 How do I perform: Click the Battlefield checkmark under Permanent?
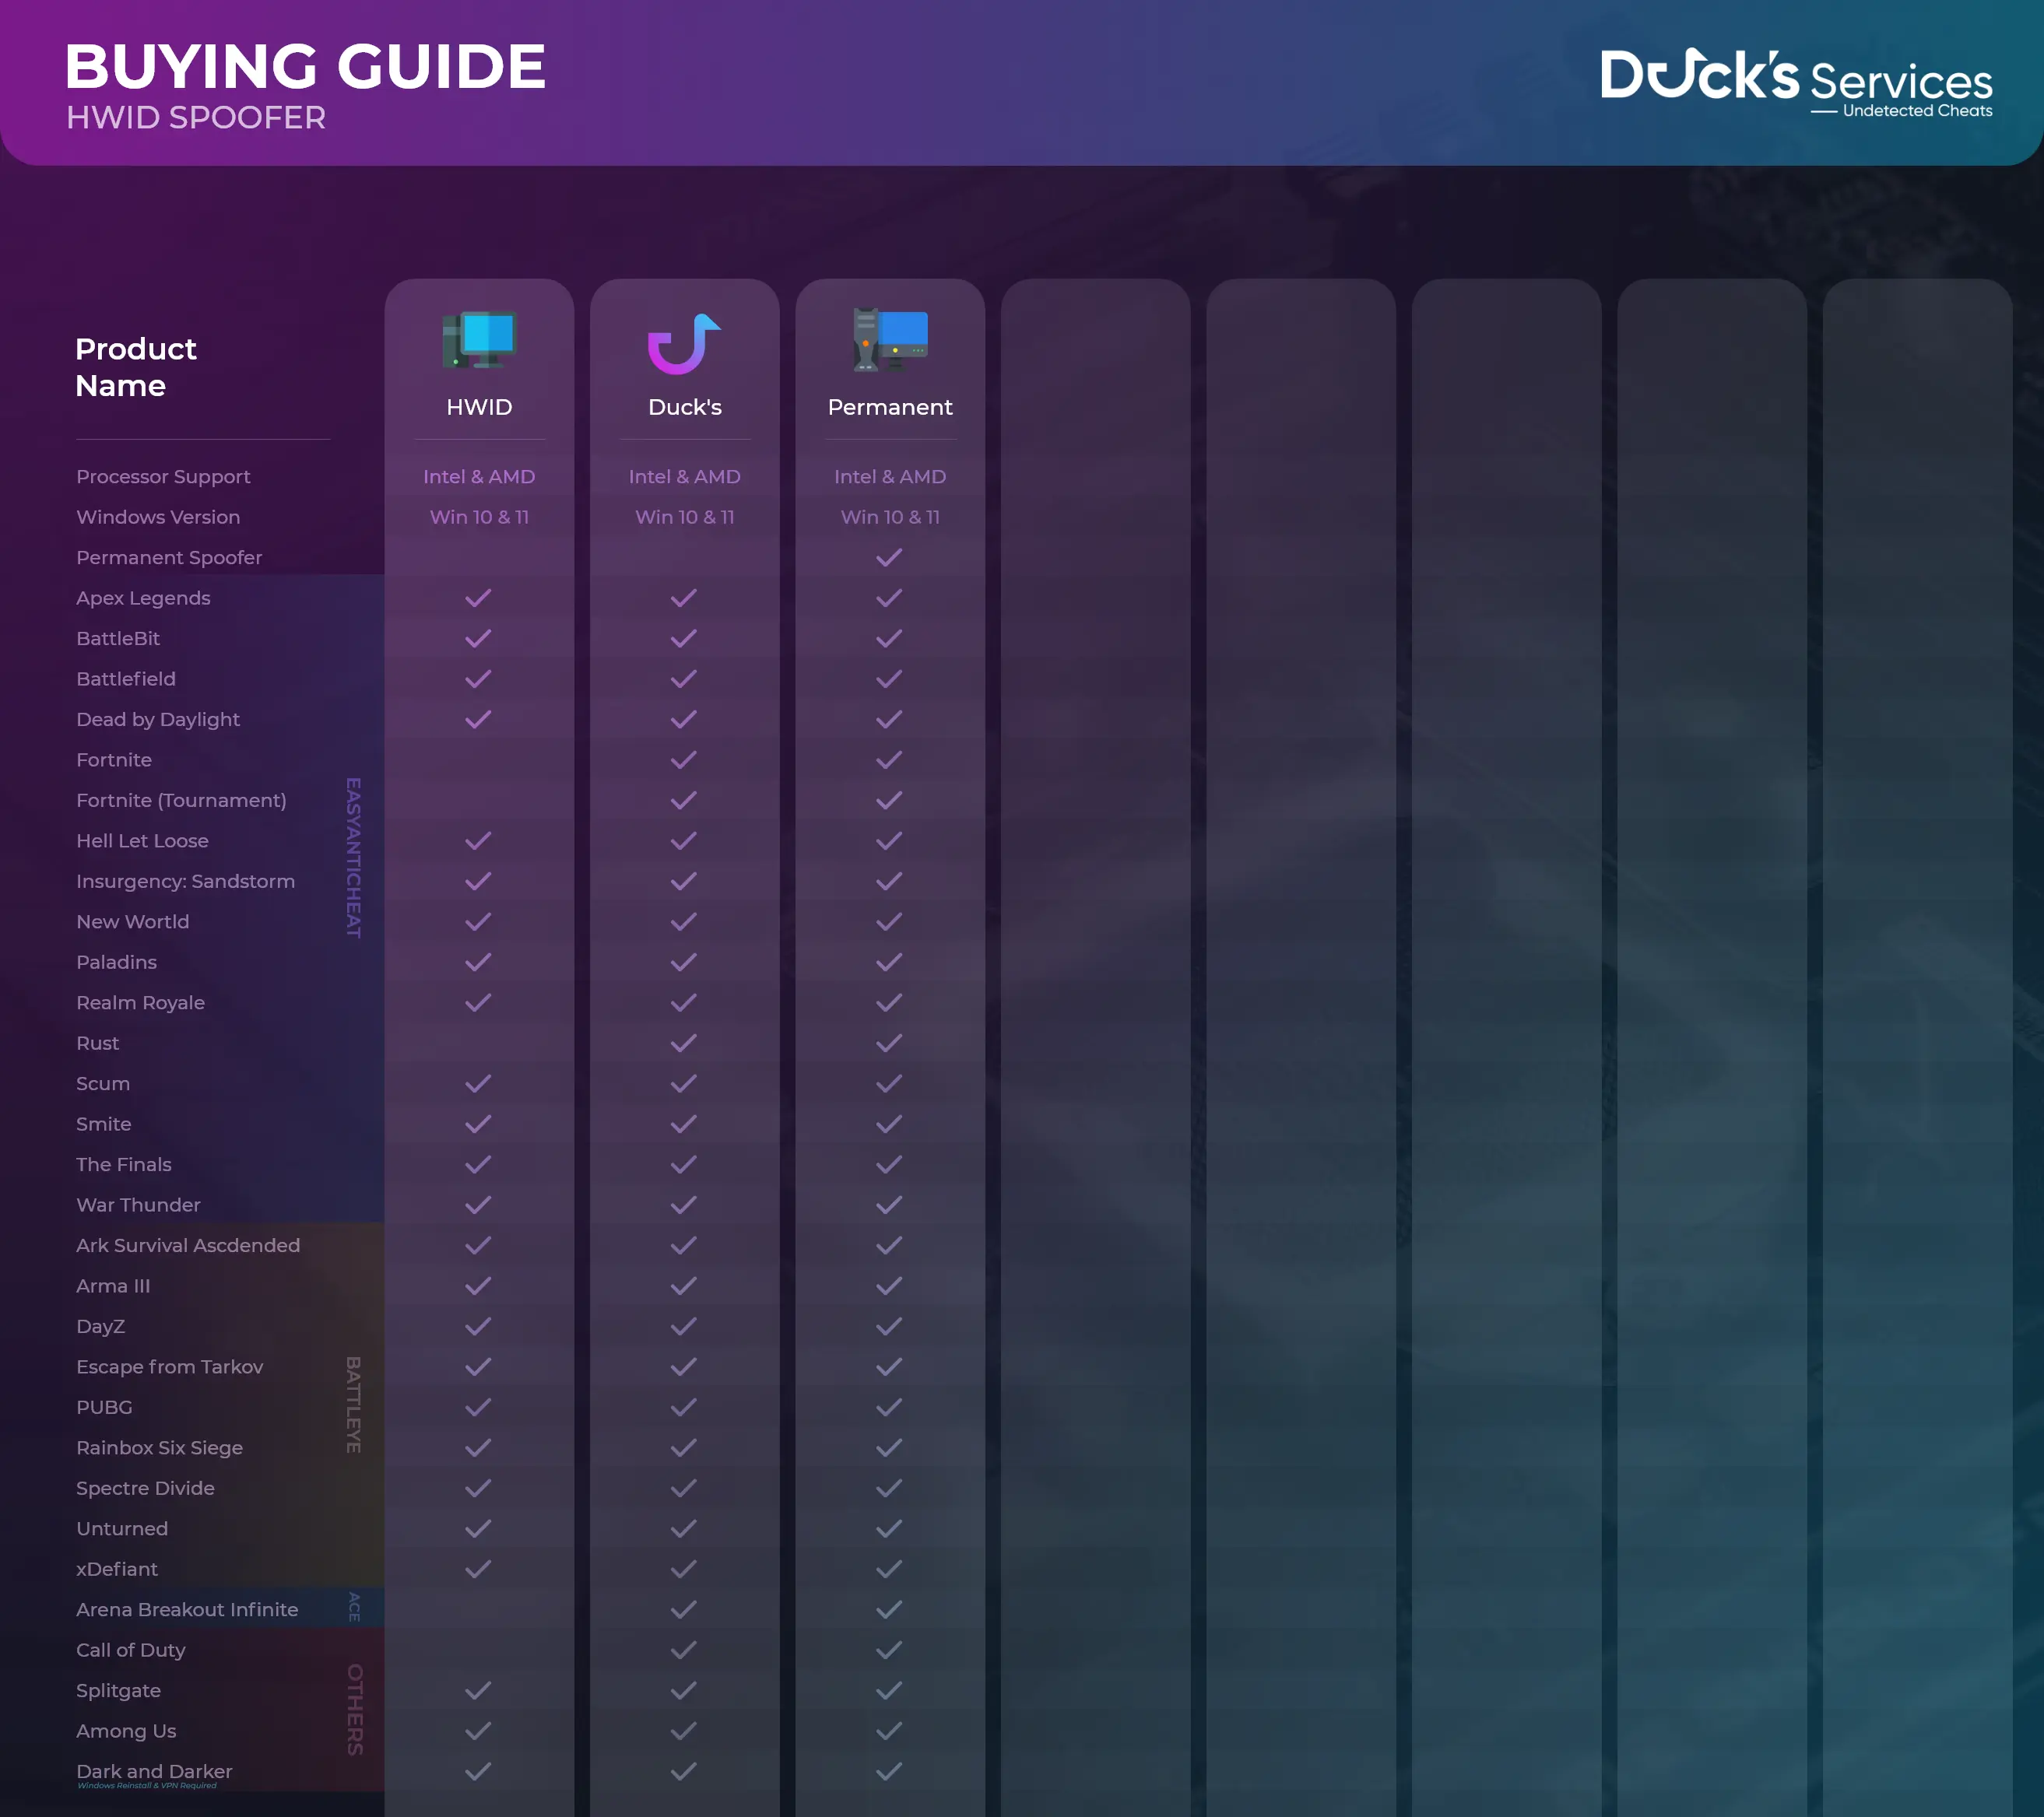889,679
